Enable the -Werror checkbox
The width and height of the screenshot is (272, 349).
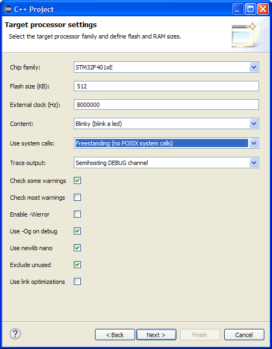coord(77,214)
